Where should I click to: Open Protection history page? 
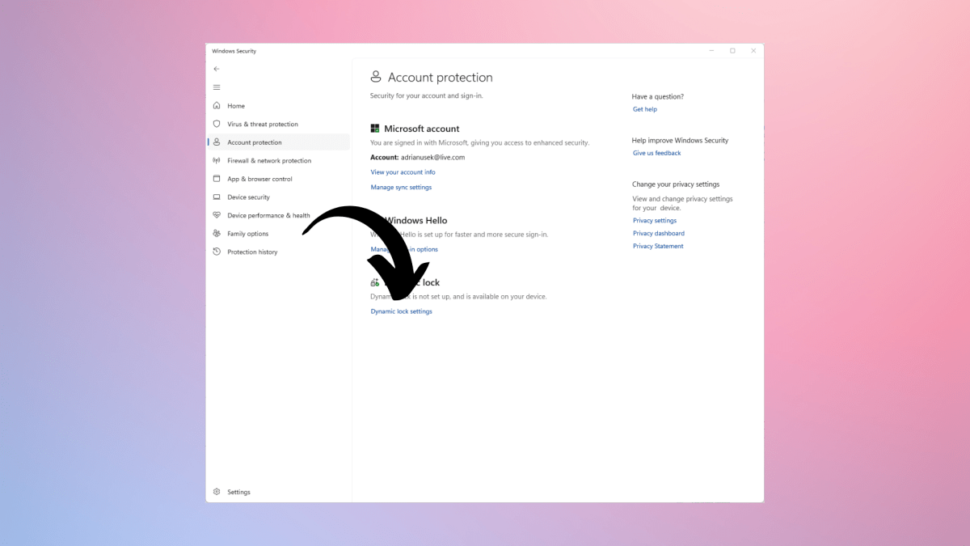(x=252, y=252)
